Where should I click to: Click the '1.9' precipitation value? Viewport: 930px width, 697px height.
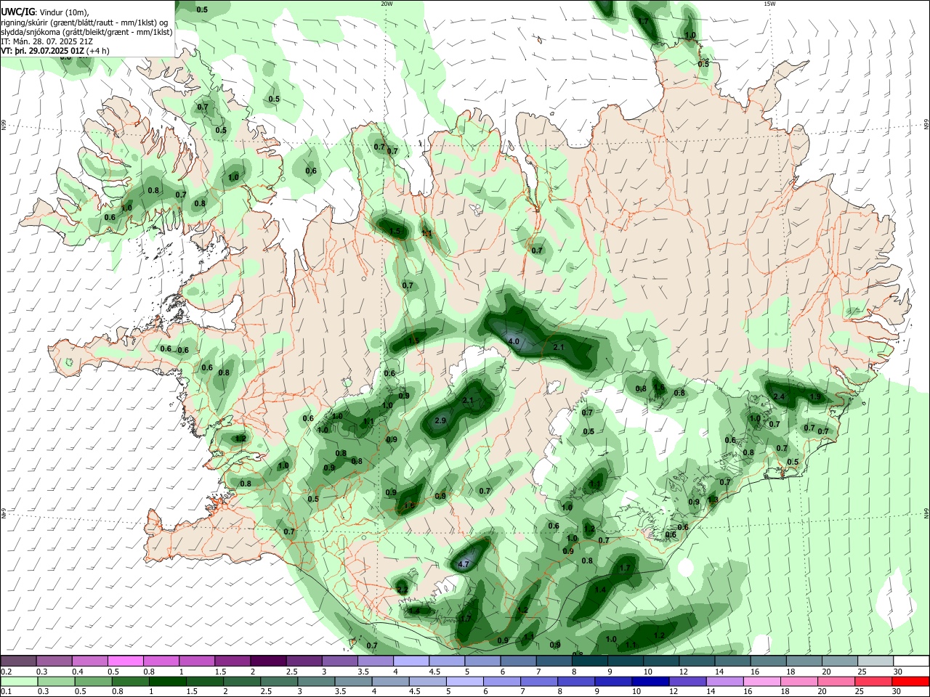(816, 396)
